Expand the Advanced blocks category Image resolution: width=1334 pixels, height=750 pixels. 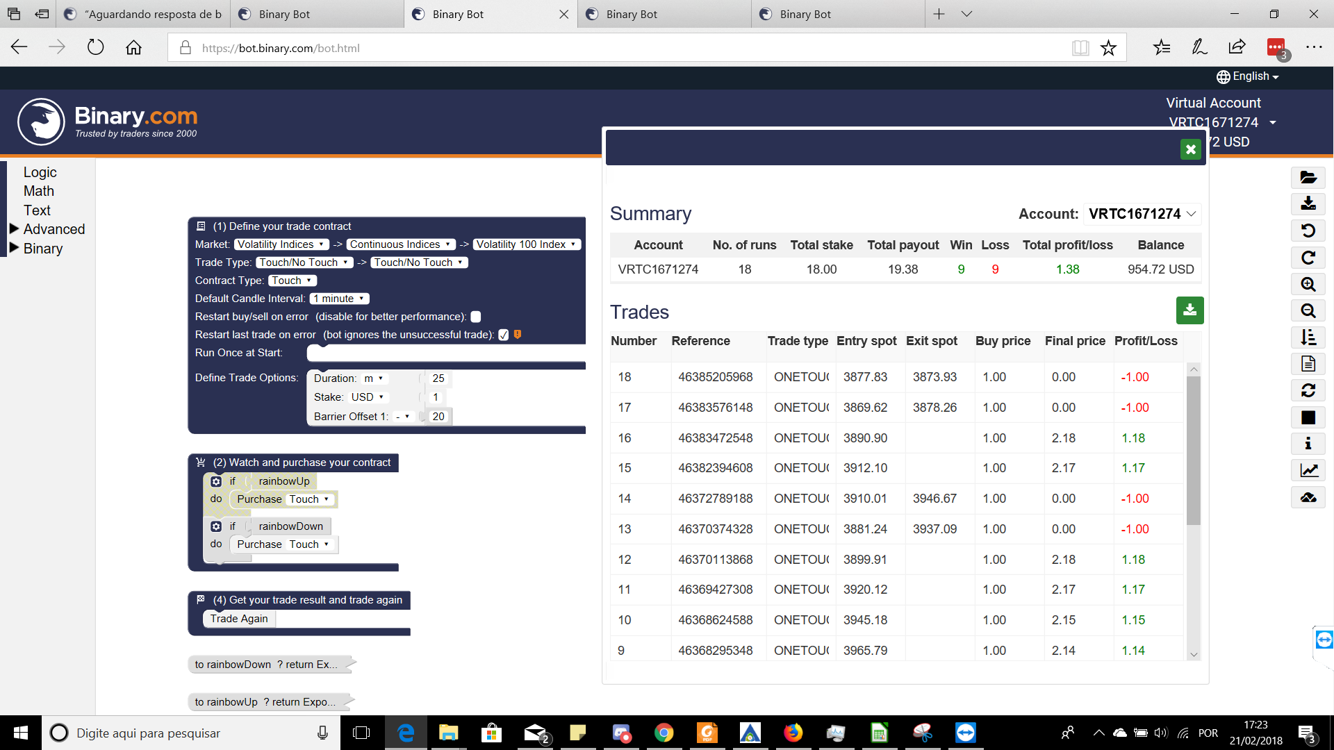click(53, 228)
